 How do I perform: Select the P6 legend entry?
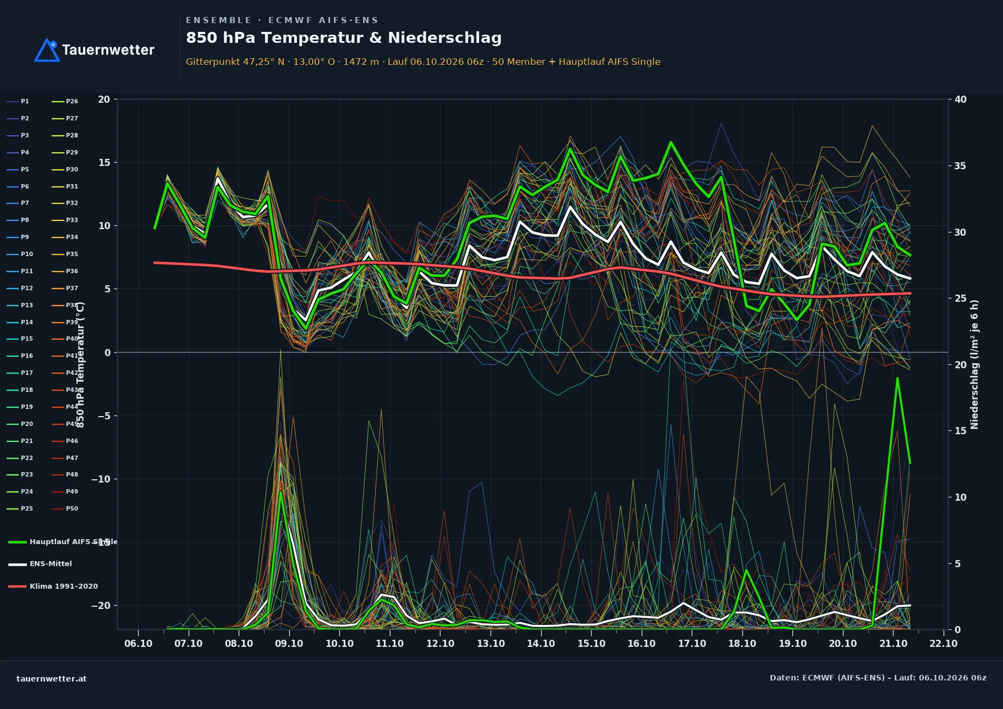18,186
